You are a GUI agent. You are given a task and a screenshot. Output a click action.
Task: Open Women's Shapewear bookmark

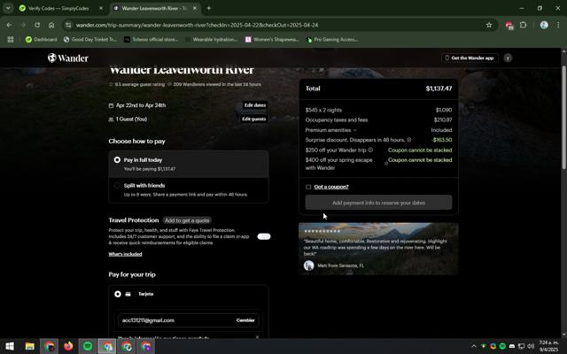272,39
